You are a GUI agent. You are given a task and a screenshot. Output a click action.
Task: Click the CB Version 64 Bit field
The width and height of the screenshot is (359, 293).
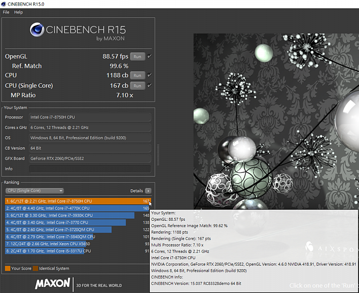(x=90, y=148)
